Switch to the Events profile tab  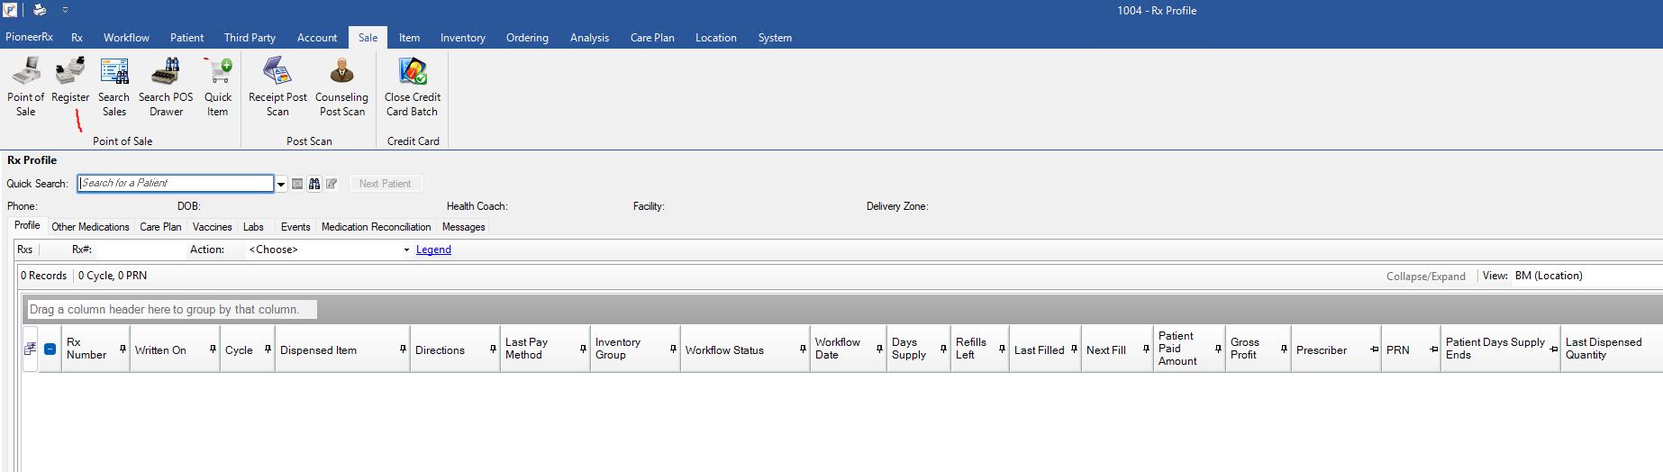(295, 227)
